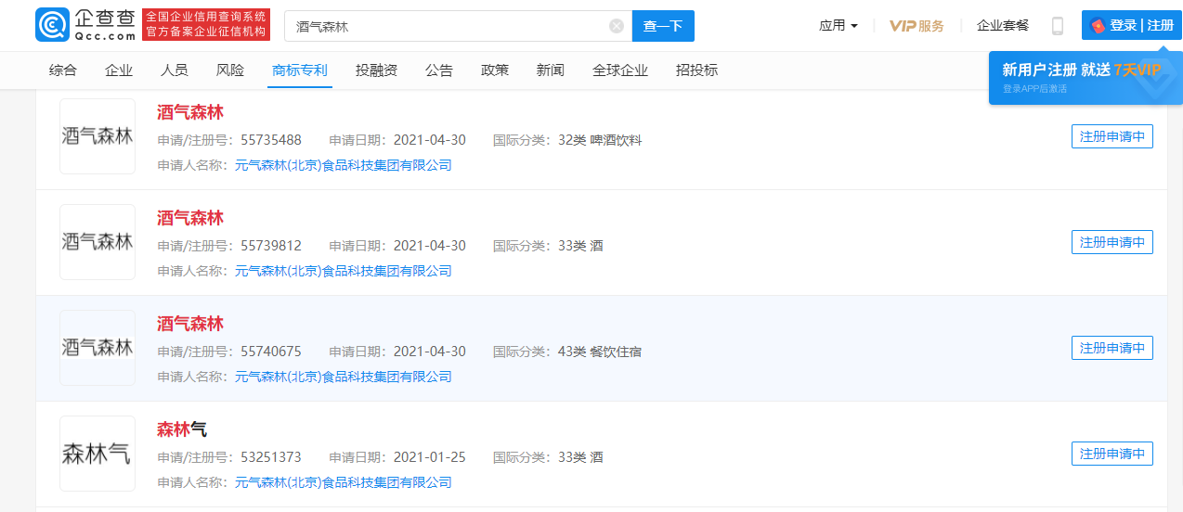Select registration number 53251373 text
The image size is (1183, 512).
tap(271, 457)
